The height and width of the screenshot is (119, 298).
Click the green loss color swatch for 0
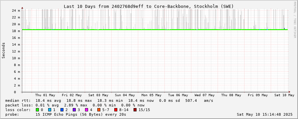click(37, 110)
